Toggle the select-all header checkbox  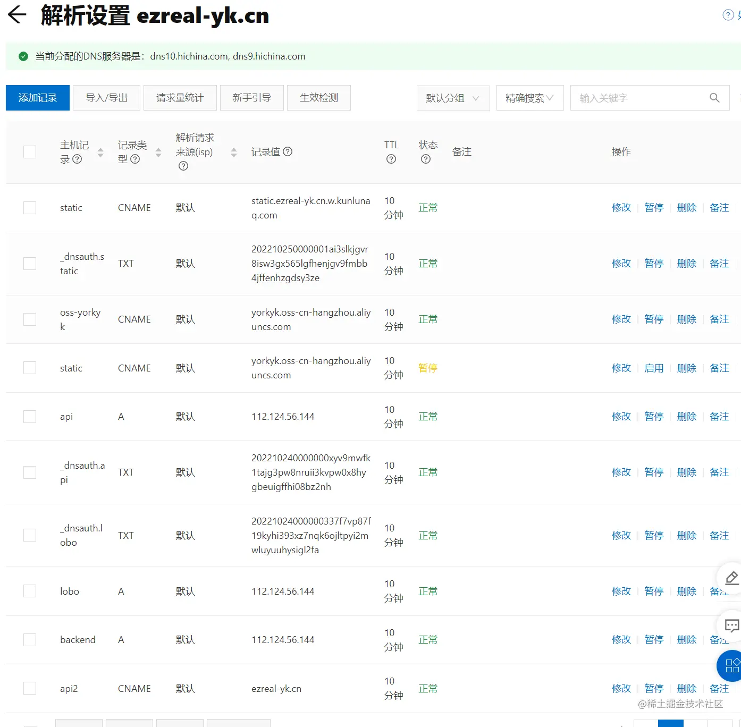(x=30, y=152)
